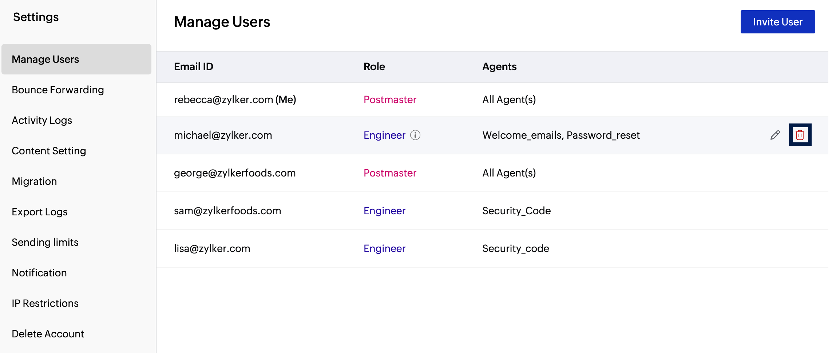Select Delete Account option
Viewport: 832px width, 353px height.
point(48,334)
